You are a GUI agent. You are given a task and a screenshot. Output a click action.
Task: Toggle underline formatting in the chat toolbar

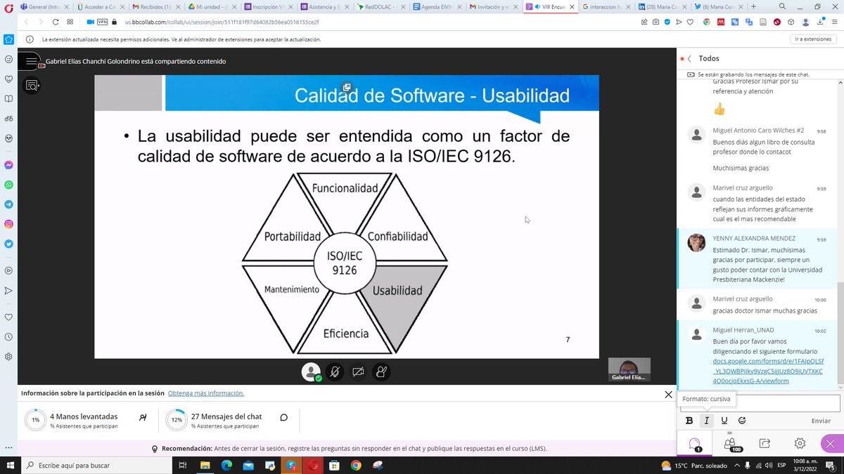[724, 421]
